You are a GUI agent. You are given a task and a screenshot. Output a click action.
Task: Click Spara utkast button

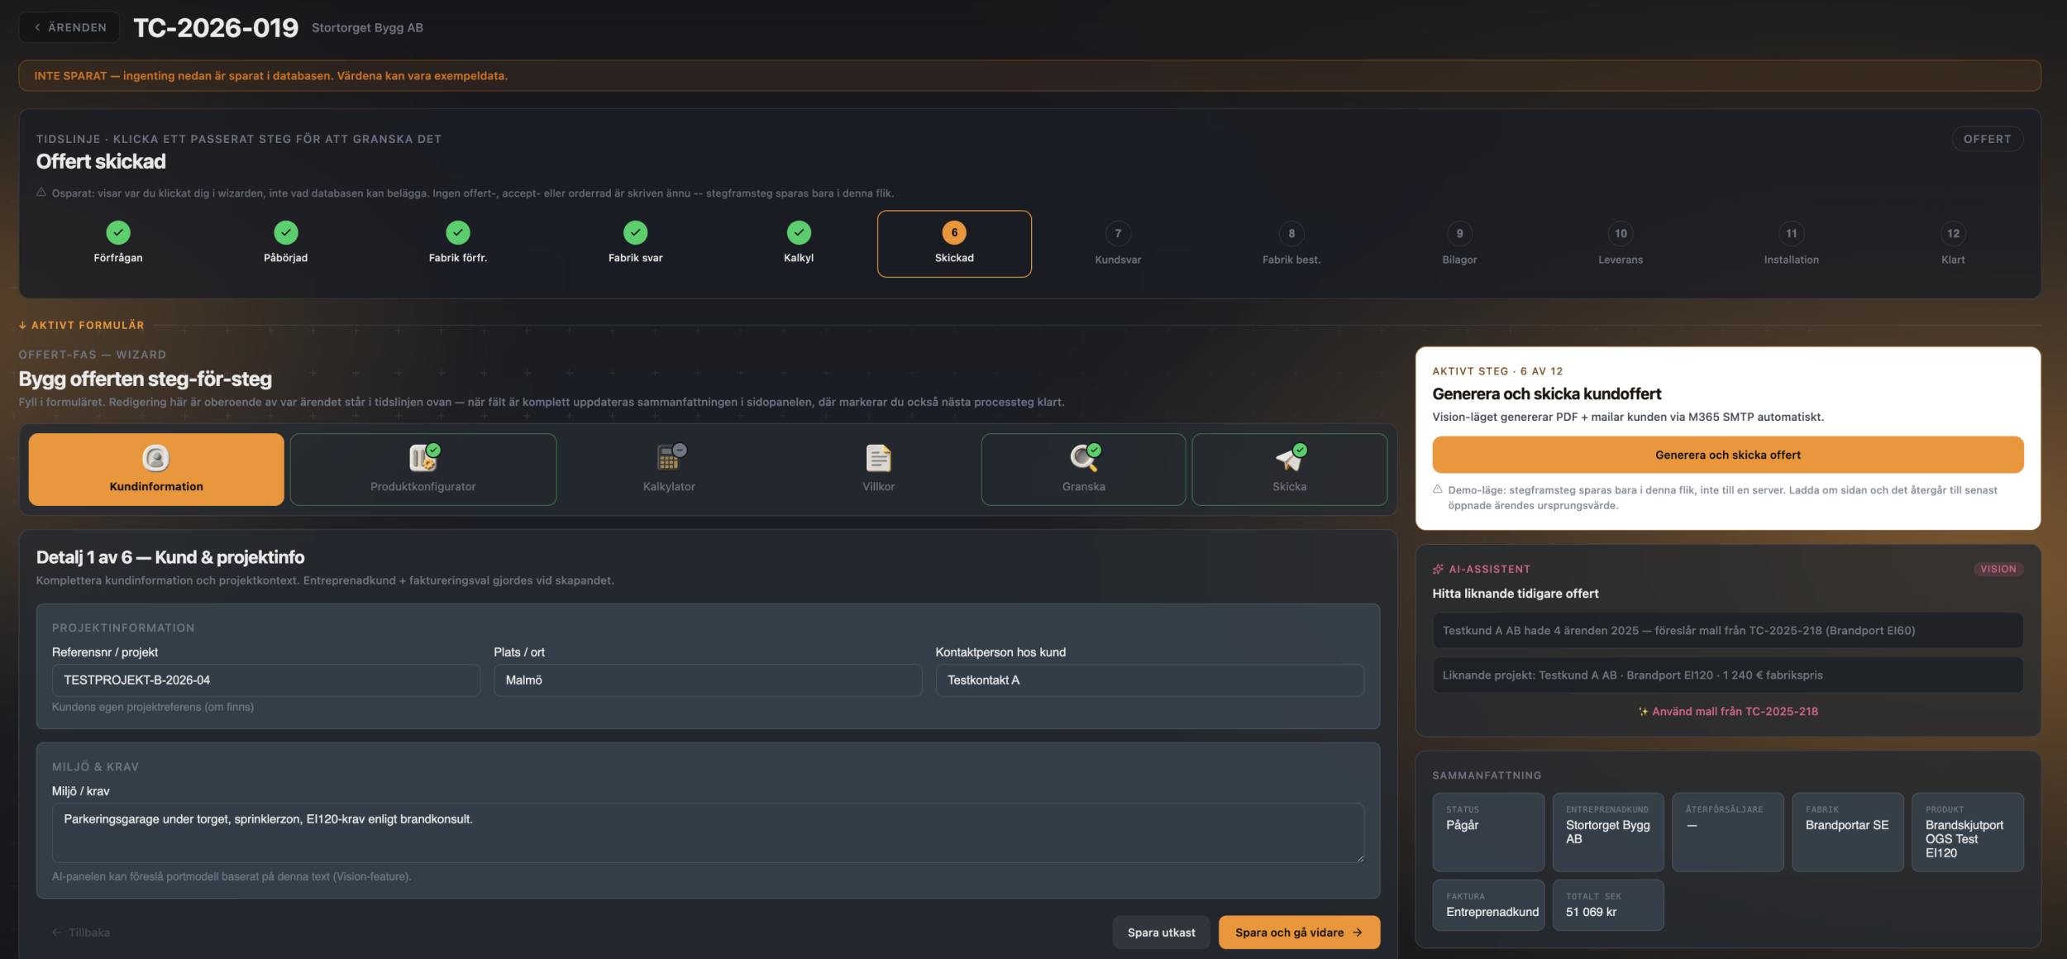pyautogui.click(x=1161, y=933)
